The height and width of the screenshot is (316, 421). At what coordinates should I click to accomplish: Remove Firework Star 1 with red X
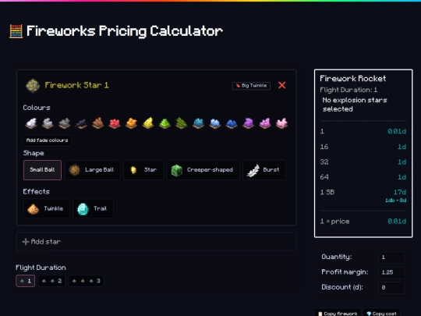[x=282, y=85]
